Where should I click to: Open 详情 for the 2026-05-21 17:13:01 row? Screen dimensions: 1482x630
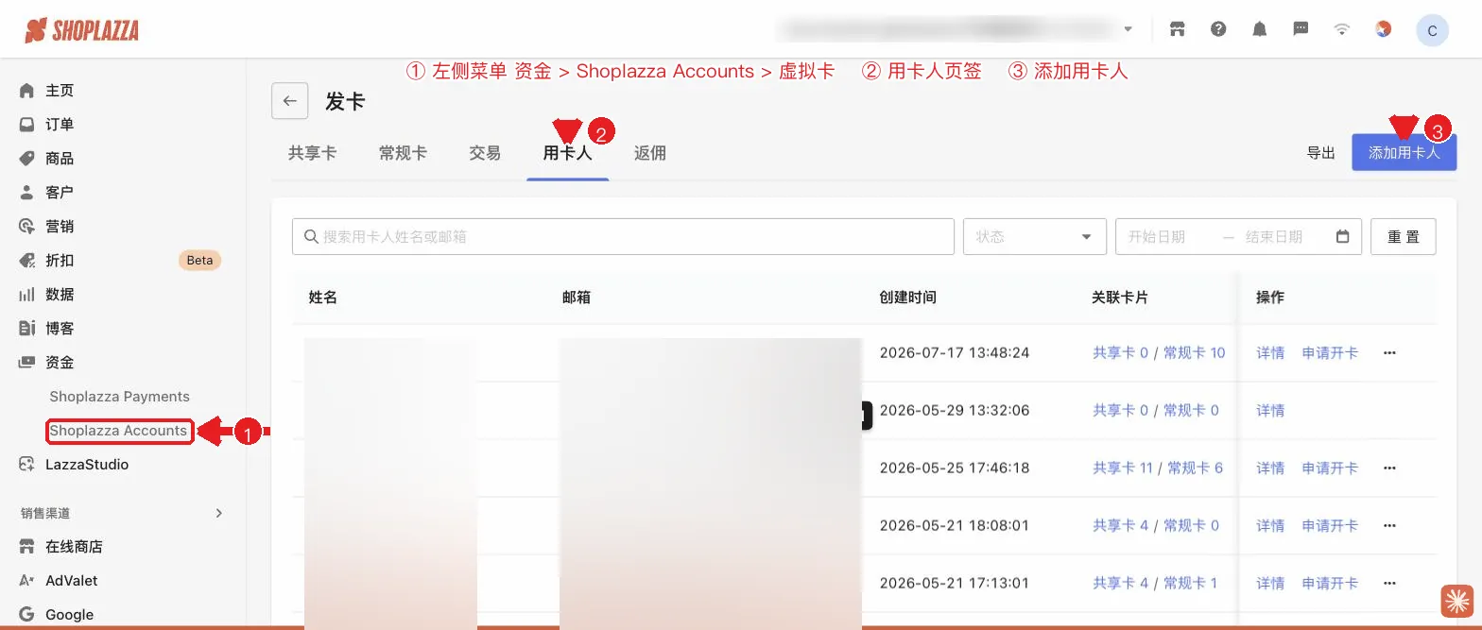coord(1270,584)
